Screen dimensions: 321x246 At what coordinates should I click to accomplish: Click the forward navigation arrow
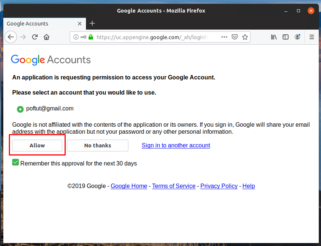[23, 37]
